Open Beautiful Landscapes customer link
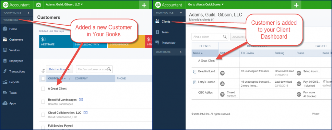The image size is (332, 130). pos(62,100)
